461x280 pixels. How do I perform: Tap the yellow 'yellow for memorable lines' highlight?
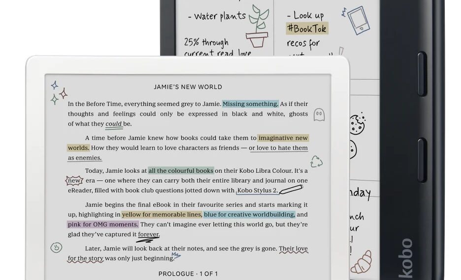click(x=162, y=214)
